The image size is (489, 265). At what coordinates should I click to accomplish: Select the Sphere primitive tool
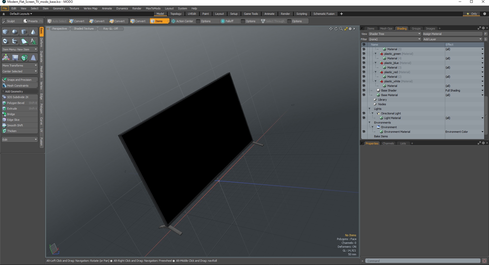coord(15,32)
